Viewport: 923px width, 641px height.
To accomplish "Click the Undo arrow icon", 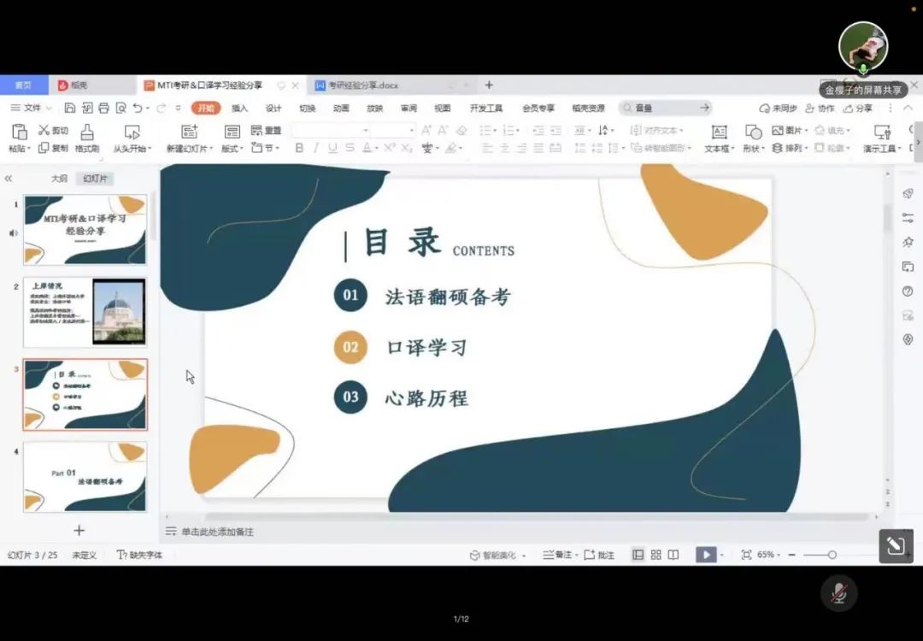I will click(138, 109).
